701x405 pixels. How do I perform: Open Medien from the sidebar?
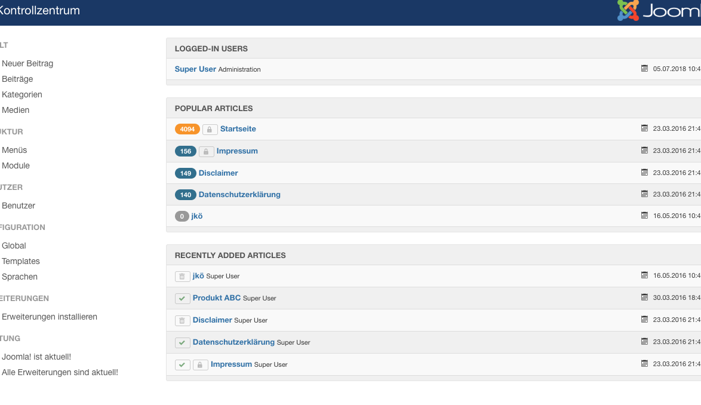(16, 110)
